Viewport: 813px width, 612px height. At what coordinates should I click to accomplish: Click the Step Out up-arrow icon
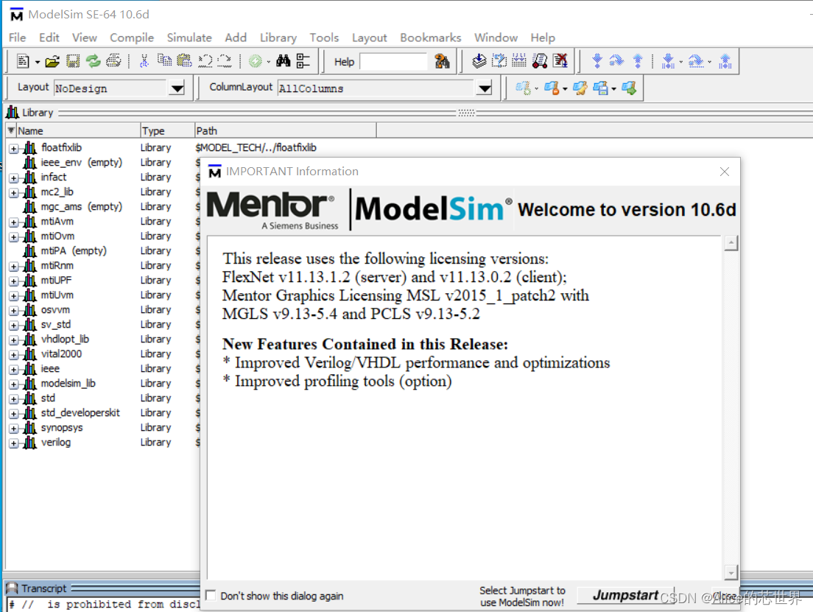638,61
